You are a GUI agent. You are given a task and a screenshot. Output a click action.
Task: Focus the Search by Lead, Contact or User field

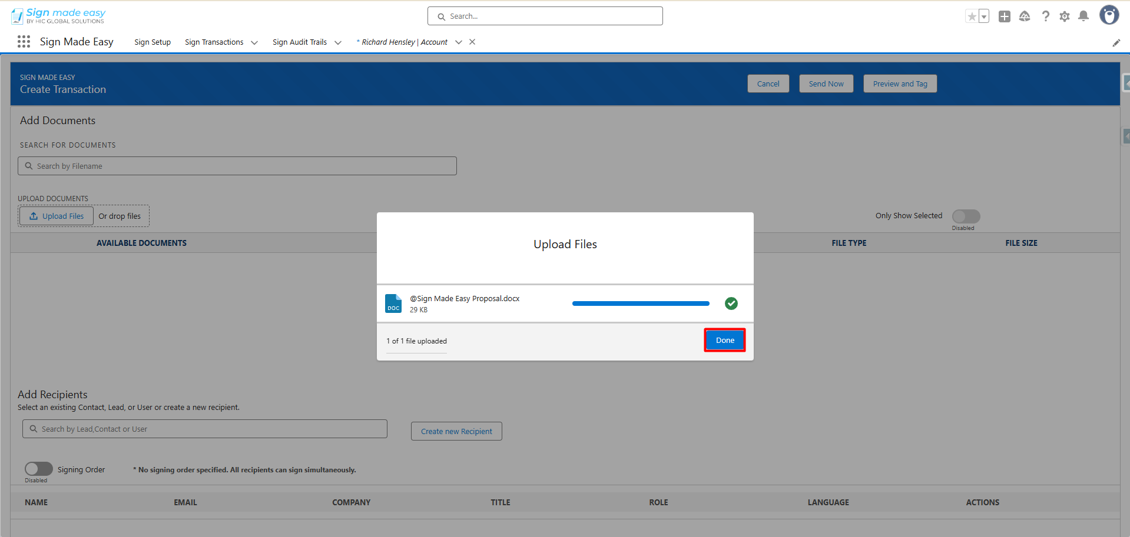point(205,429)
